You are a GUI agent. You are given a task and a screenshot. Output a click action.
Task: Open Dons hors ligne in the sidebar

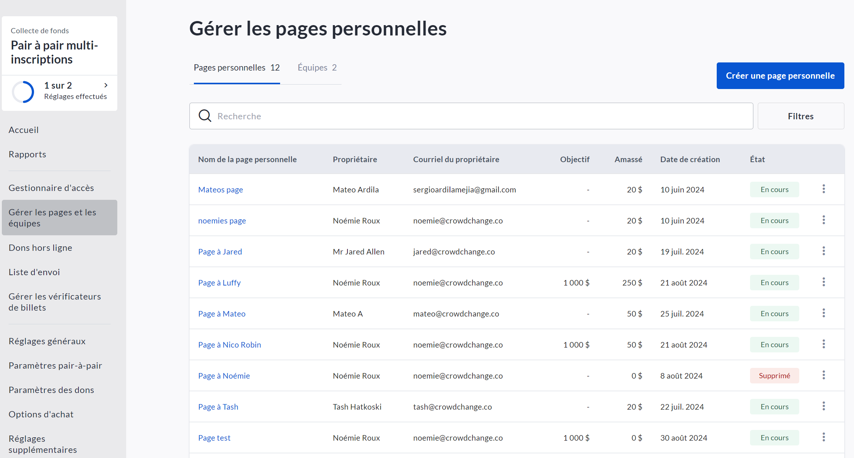point(40,248)
